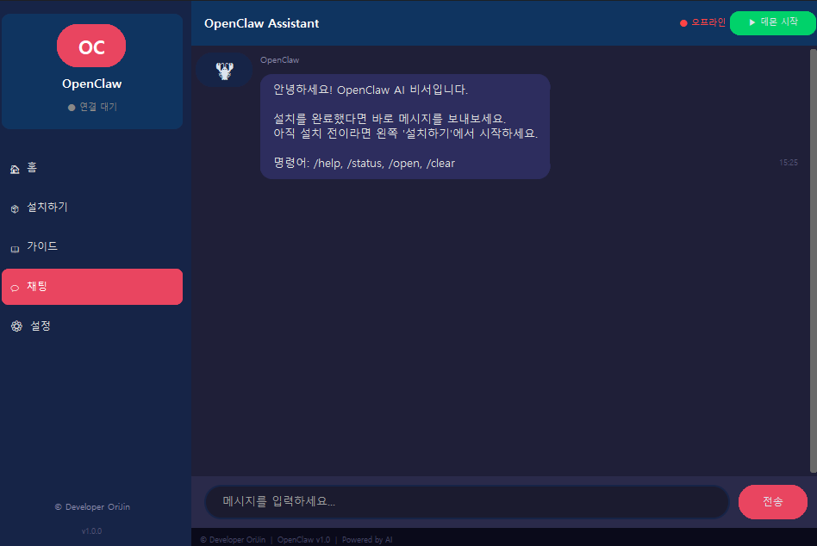Select the home icon in the sidebar
Screen dimensions: 817x546
click(x=13, y=167)
